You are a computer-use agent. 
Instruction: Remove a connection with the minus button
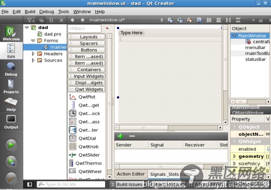tap(132, 136)
